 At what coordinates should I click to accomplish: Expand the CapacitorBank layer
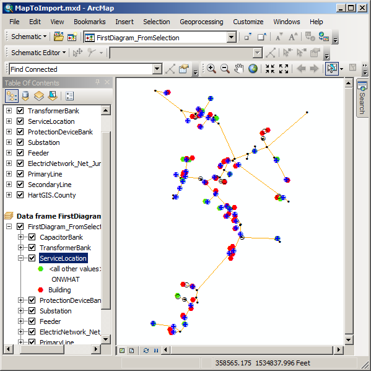click(21, 237)
